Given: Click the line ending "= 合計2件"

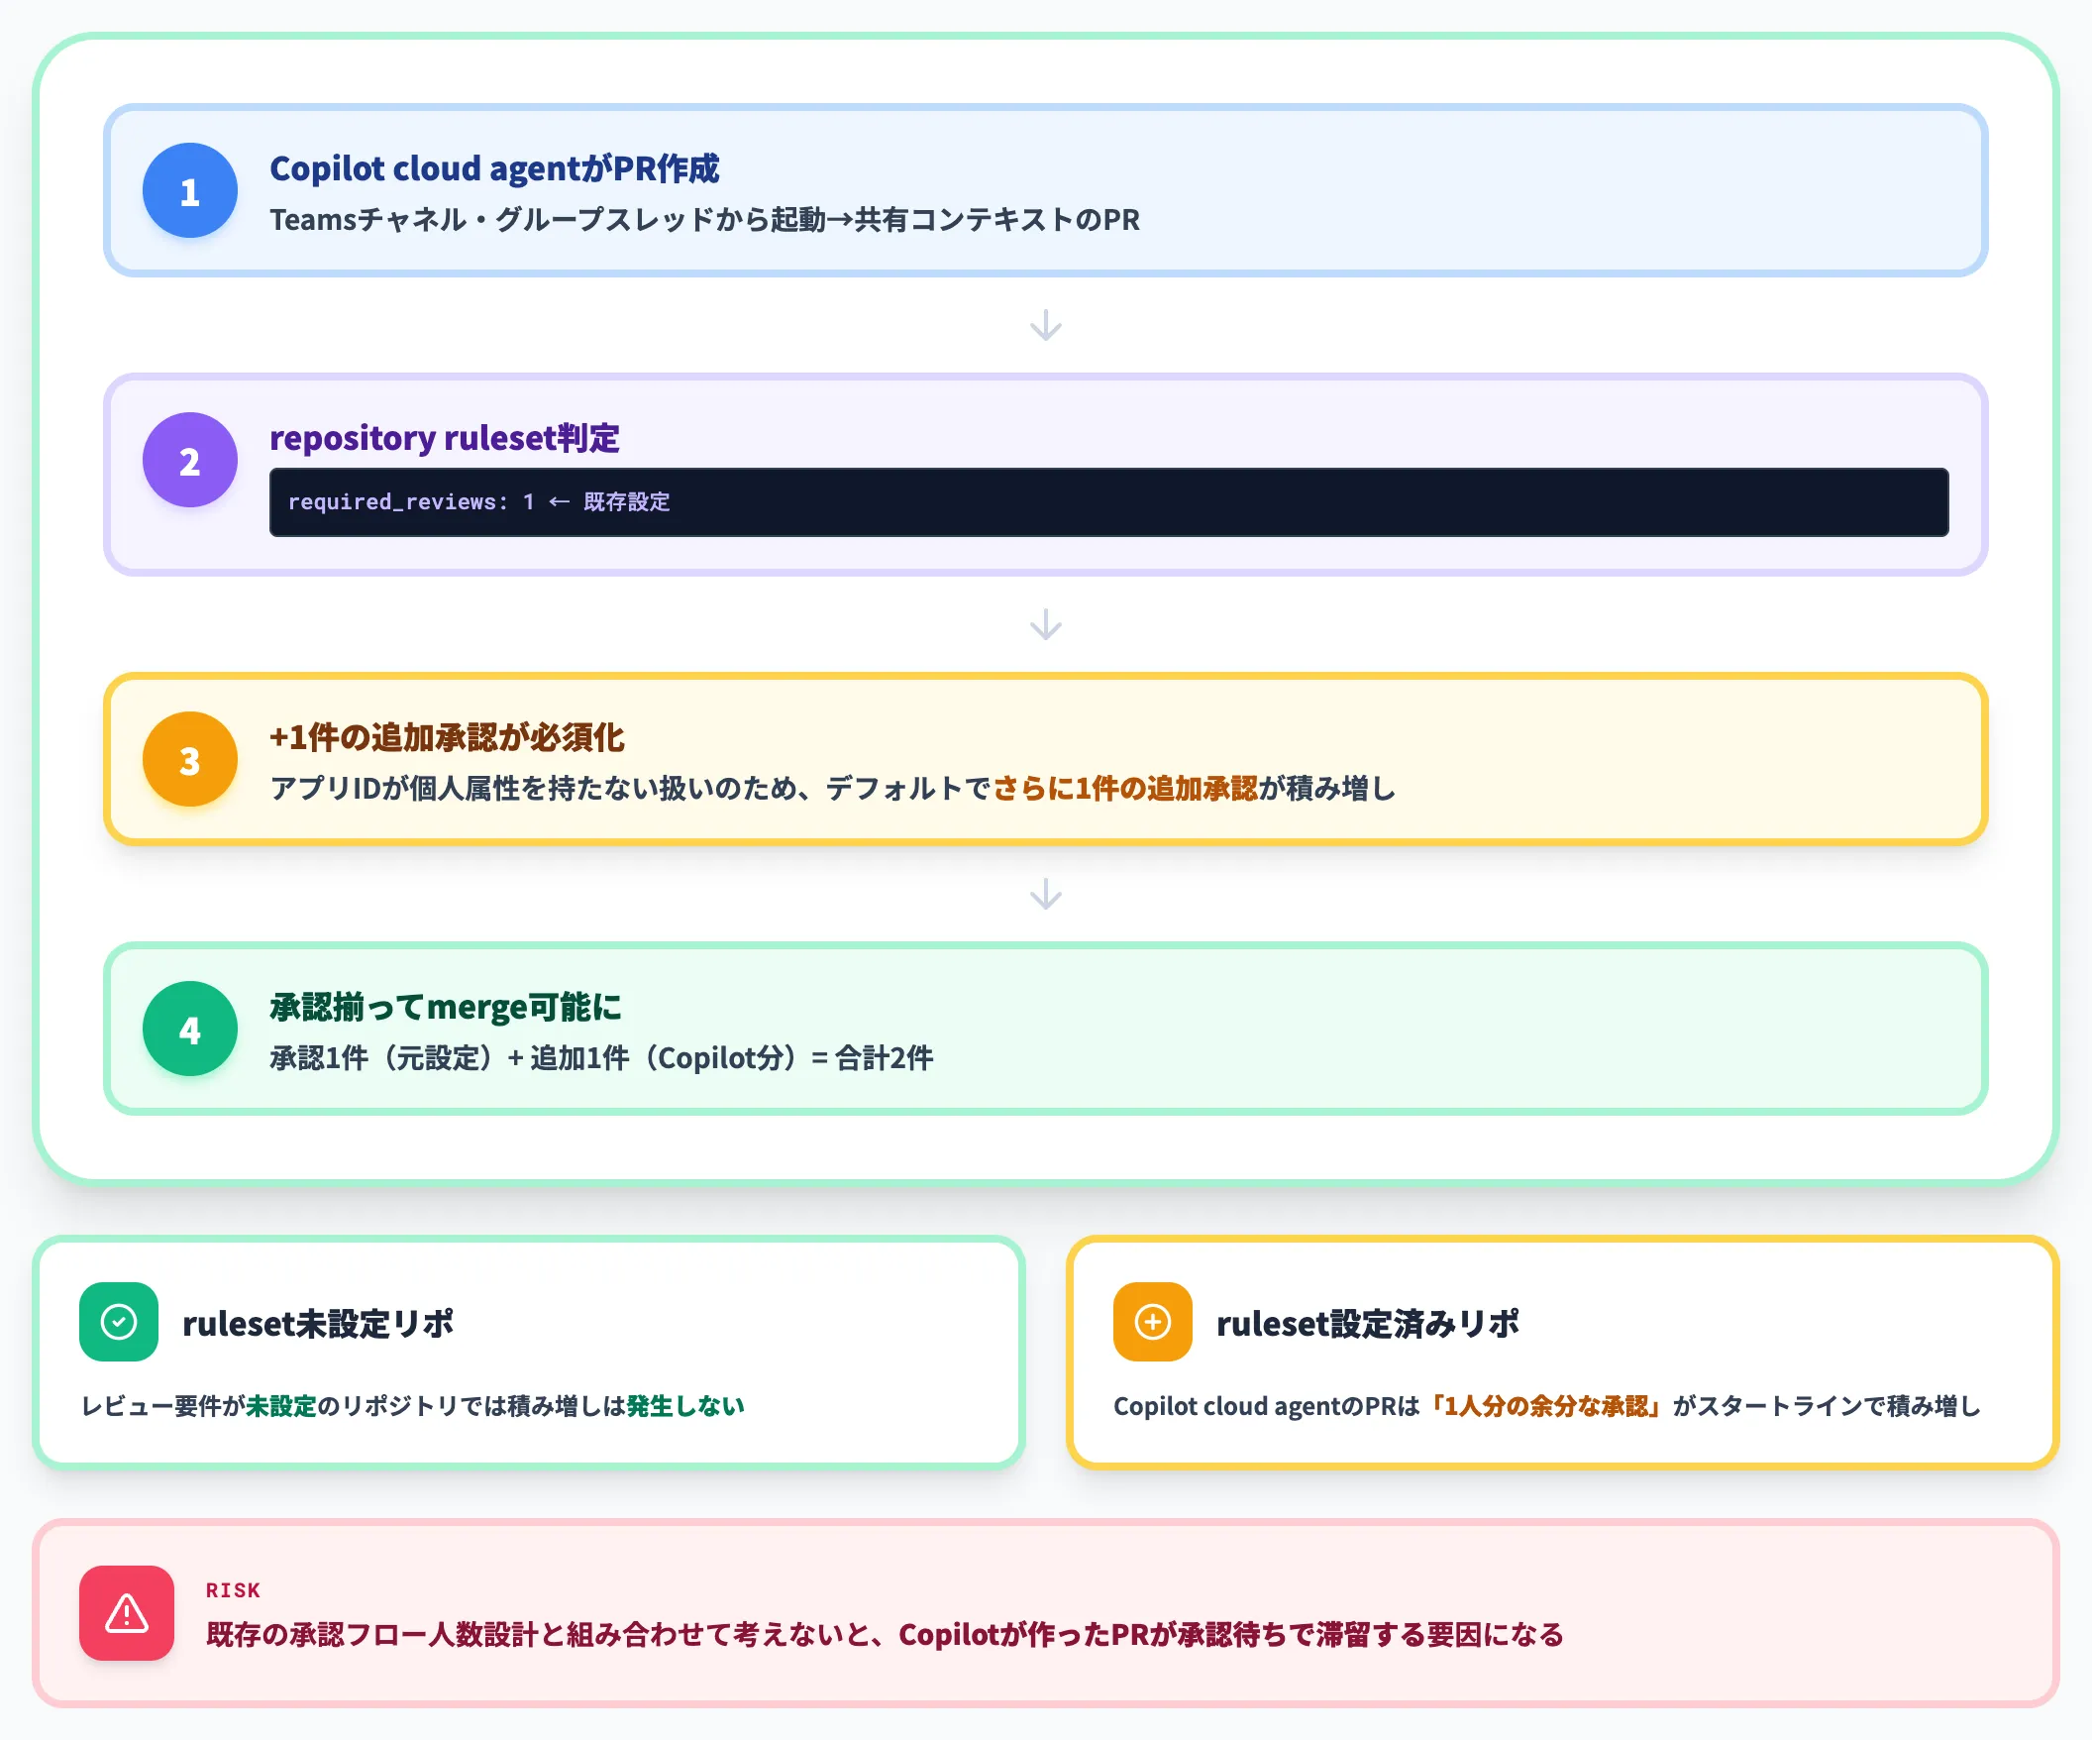Looking at the screenshot, I should [601, 1057].
